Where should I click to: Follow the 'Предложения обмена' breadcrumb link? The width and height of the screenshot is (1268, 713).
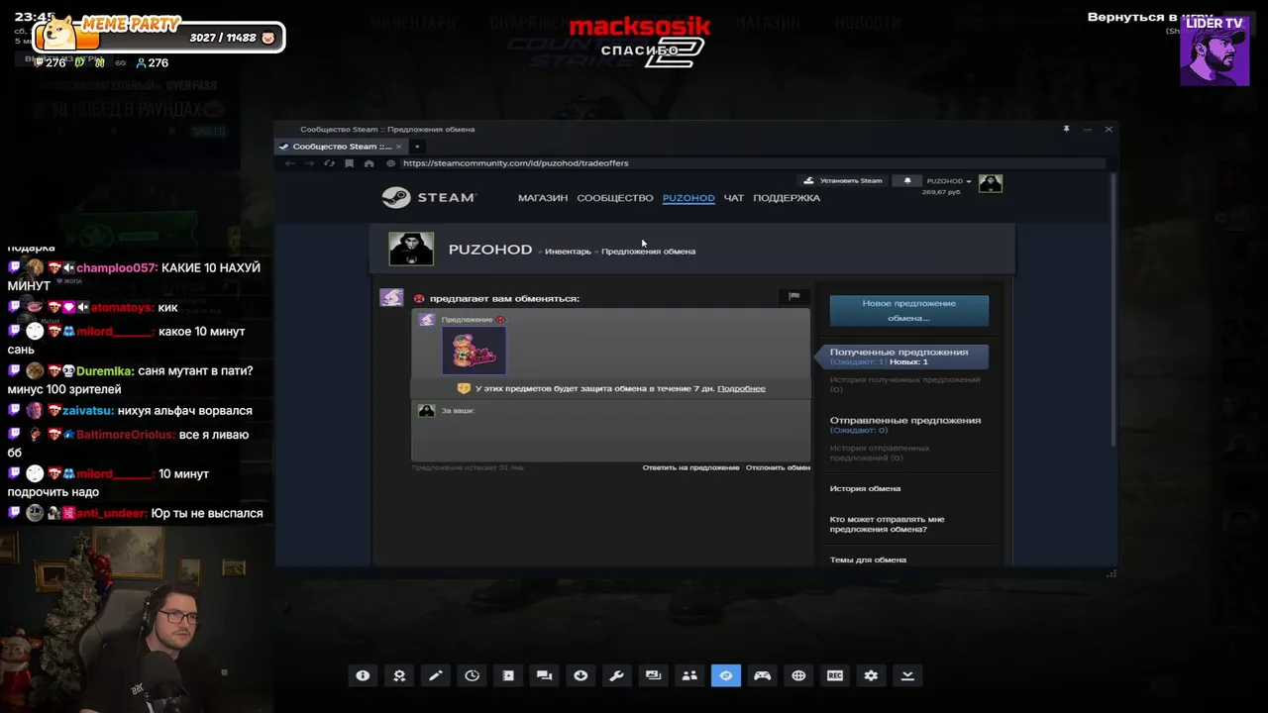648,252
